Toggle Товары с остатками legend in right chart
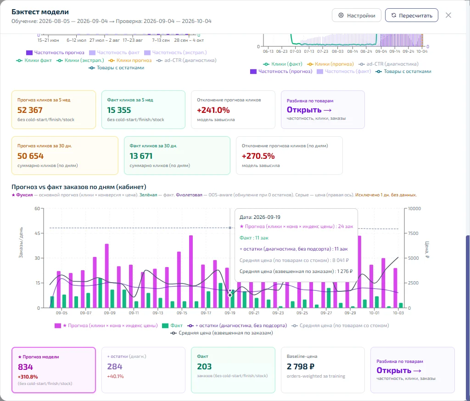470x401 pixels. [x=403, y=71]
